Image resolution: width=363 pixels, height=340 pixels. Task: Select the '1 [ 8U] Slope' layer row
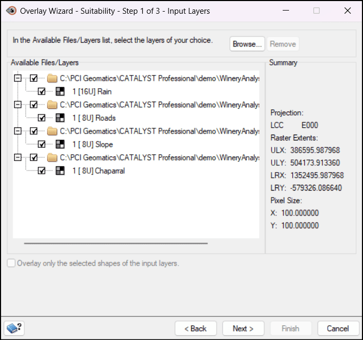[92, 144]
